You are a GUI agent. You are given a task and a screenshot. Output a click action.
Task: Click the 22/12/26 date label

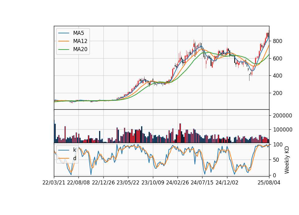[103, 183]
